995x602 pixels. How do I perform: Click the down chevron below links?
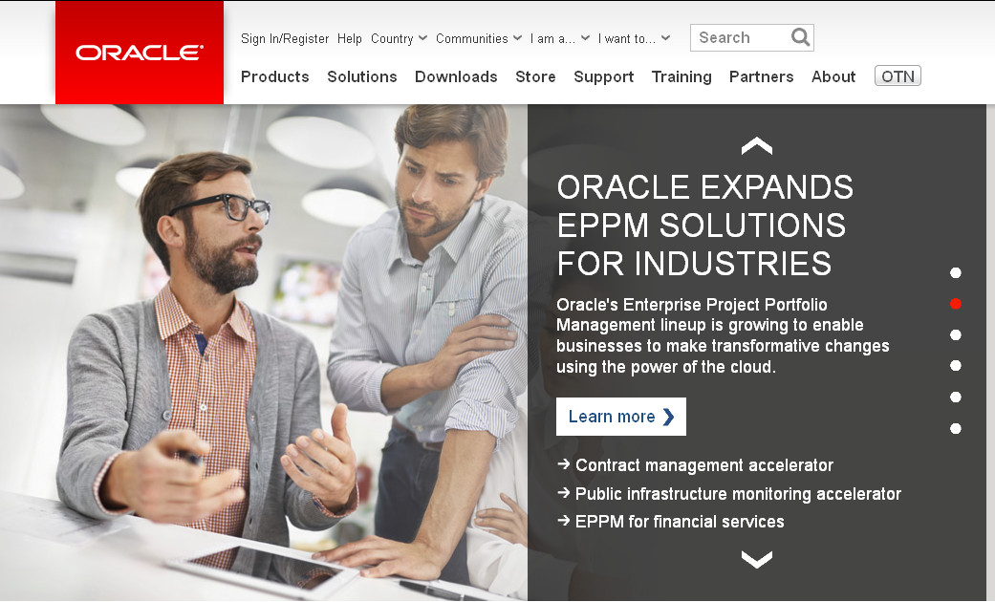click(756, 560)
